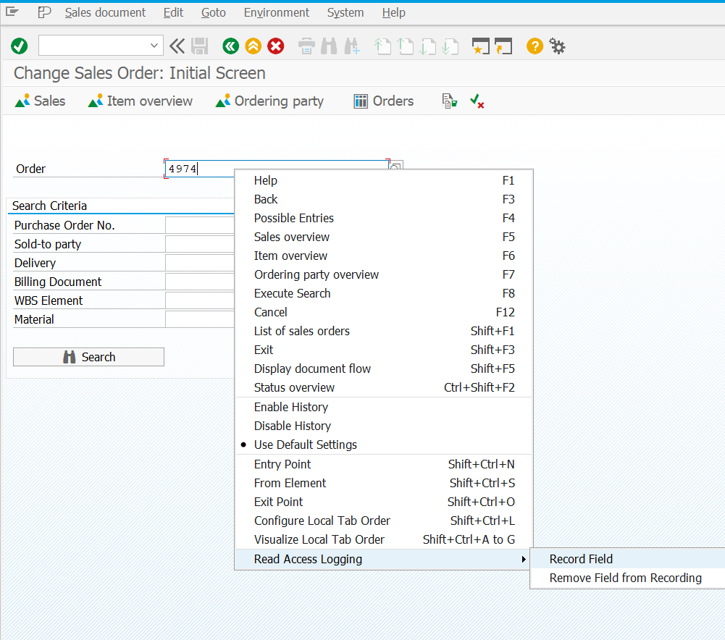Choose Record Field in the submenu
725x640 pixels.
click(x=580, y=558)
